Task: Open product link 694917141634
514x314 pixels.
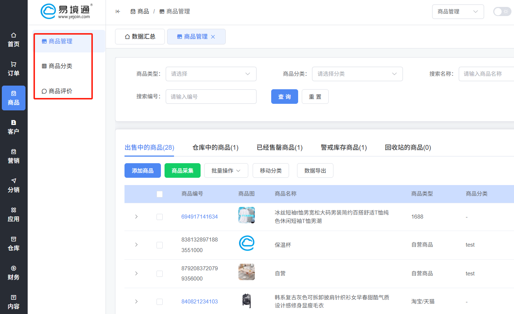Action: click(x=199, y=217)
